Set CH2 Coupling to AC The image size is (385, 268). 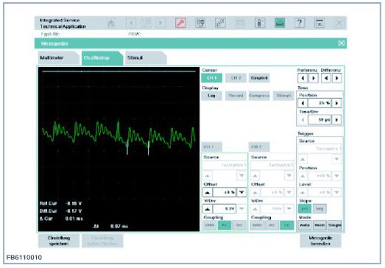tap(272, 225)
